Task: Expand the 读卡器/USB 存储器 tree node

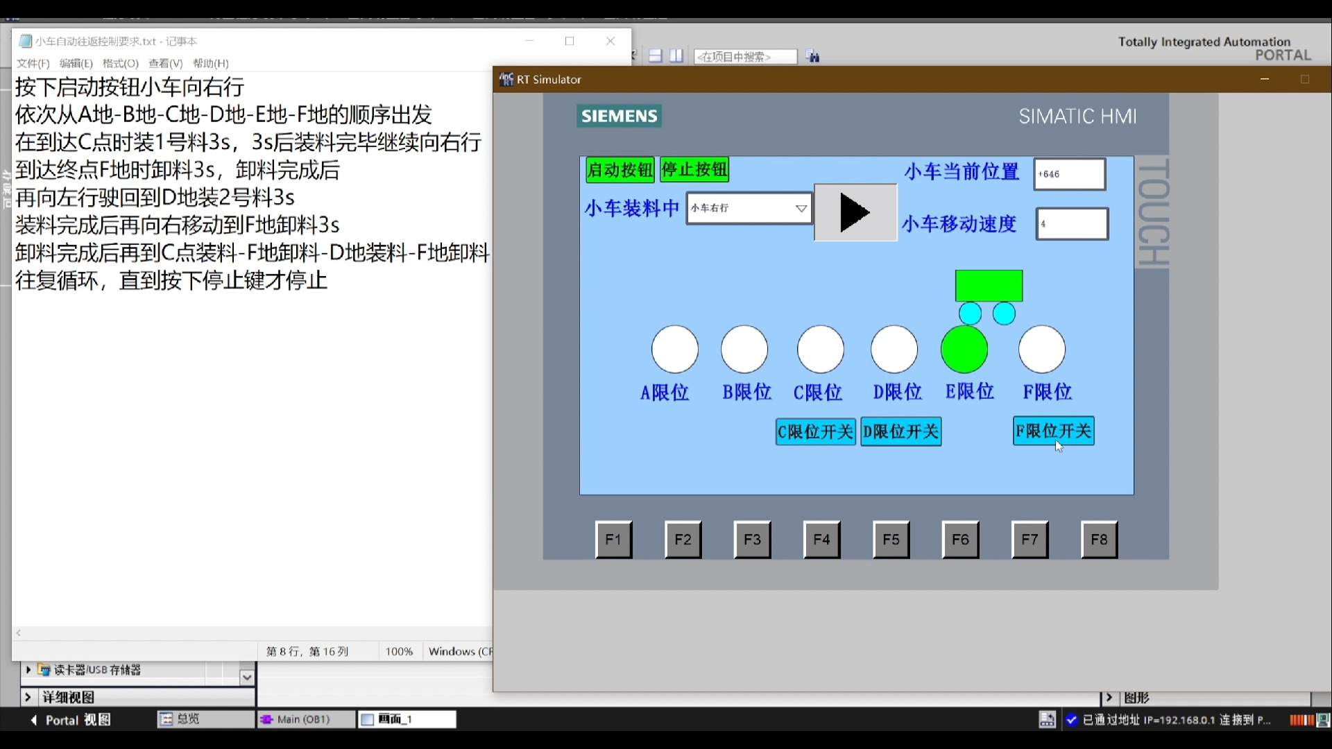Action: point(28,669)
